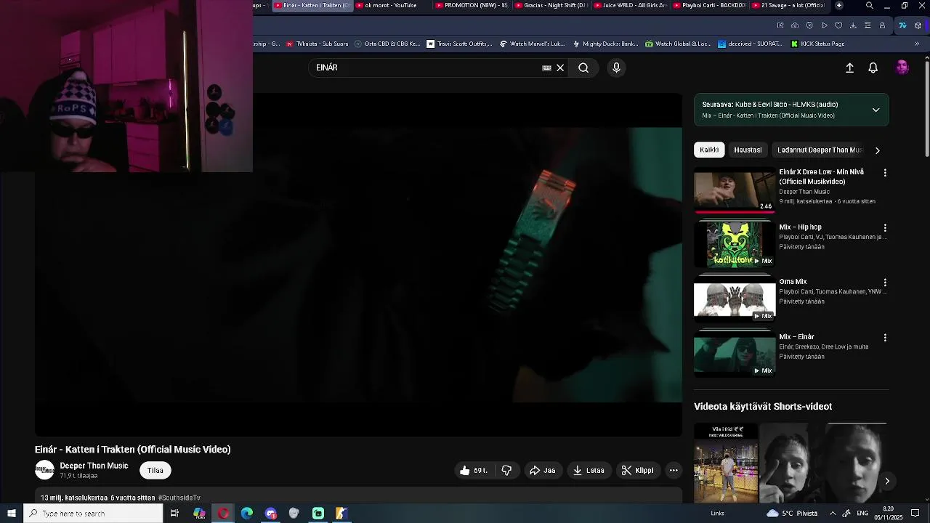The height and width of the screenshot is (523, 930).
Task: Clear the EINÁR search text with the X
Action: 560,68
